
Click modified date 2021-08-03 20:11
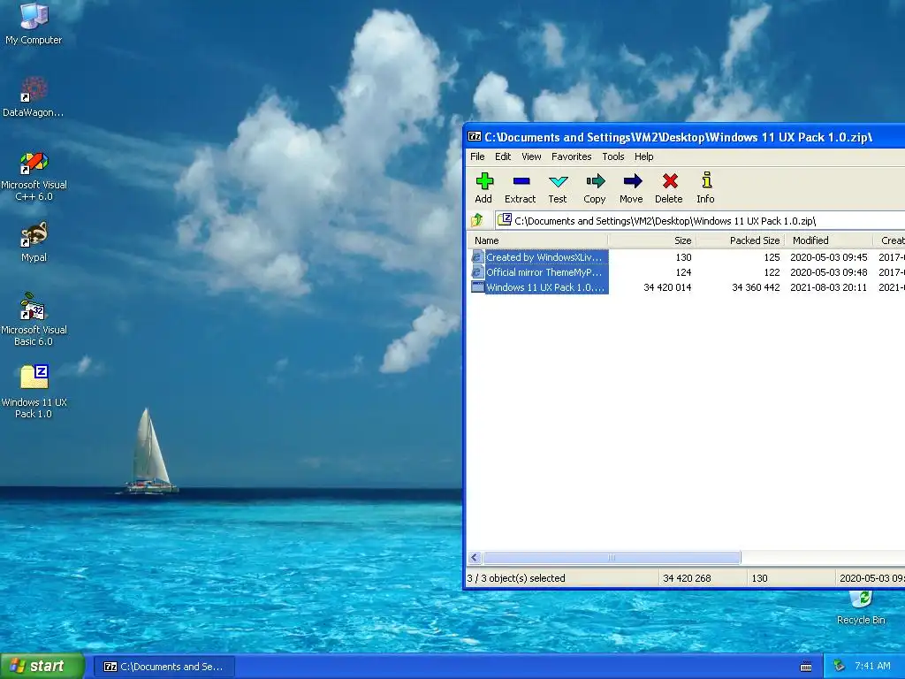[x=828, y=287]
